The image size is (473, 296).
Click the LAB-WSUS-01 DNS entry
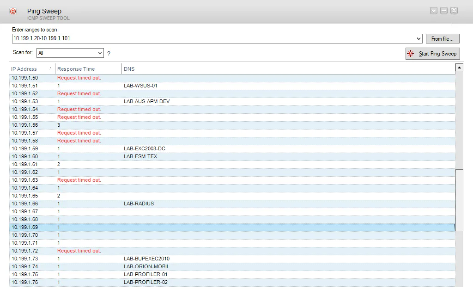[140, 86]
